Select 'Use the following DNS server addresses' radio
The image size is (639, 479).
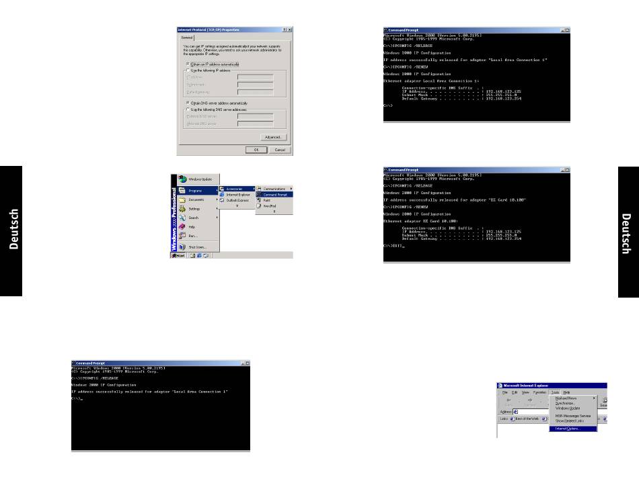188,109
